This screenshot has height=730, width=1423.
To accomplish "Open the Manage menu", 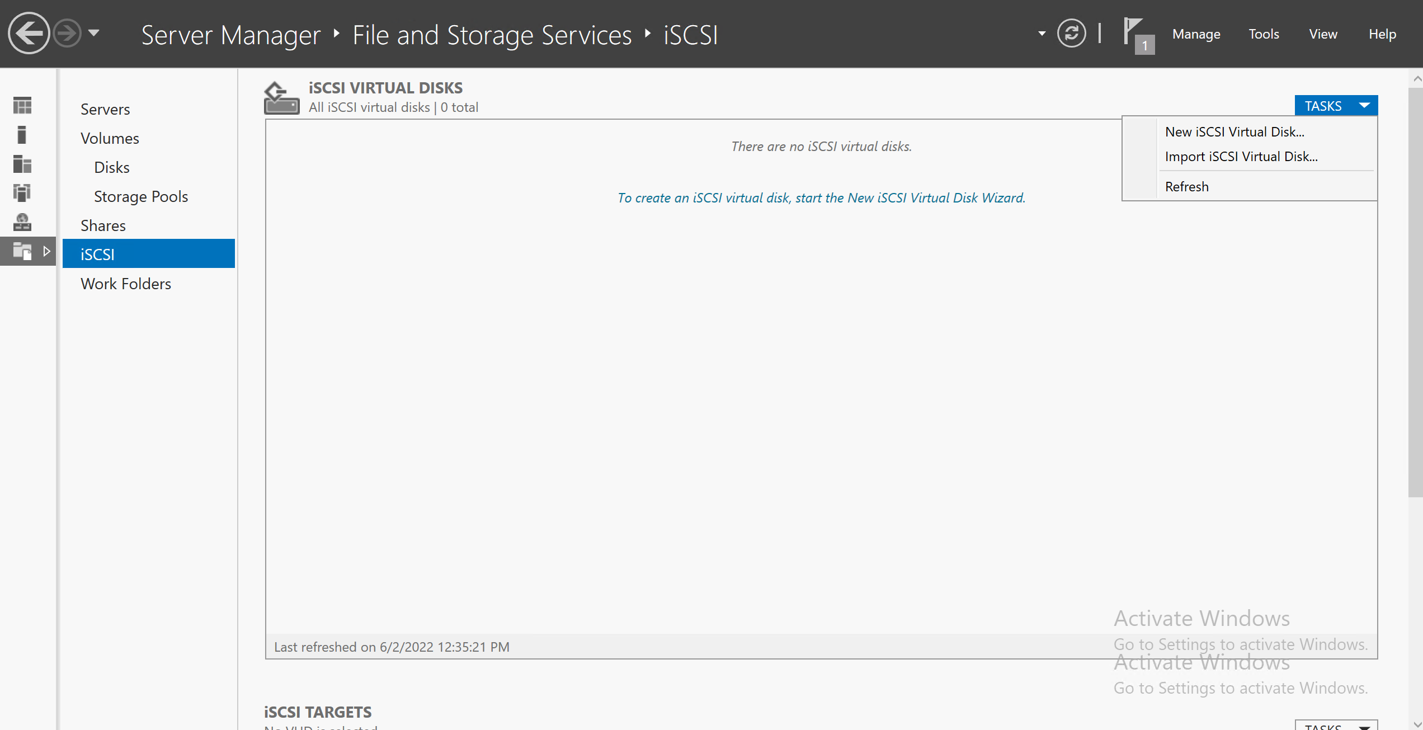I will point(1196,34).
